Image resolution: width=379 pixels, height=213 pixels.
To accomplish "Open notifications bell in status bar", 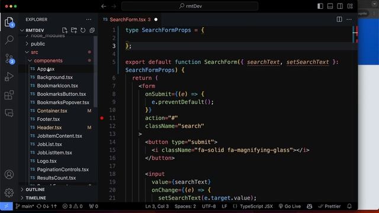I will [349, 206].
